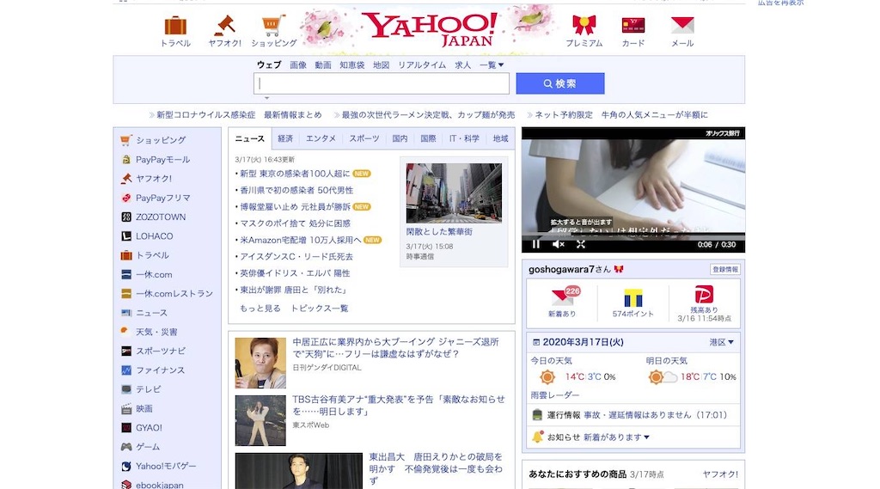The height and width of the screenshot is (489, 880).
Task: Change weather region 港区 dropdown
Action: 722,342
